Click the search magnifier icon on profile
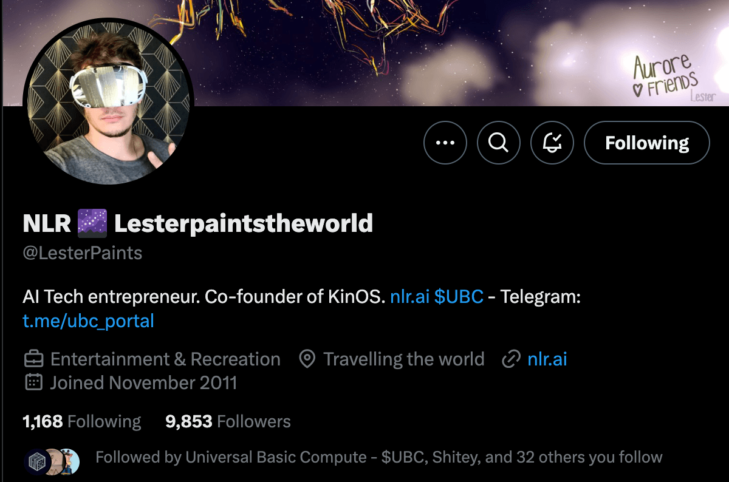The height and width of the screenshot is (482, 729). click(x=499, y=143)
